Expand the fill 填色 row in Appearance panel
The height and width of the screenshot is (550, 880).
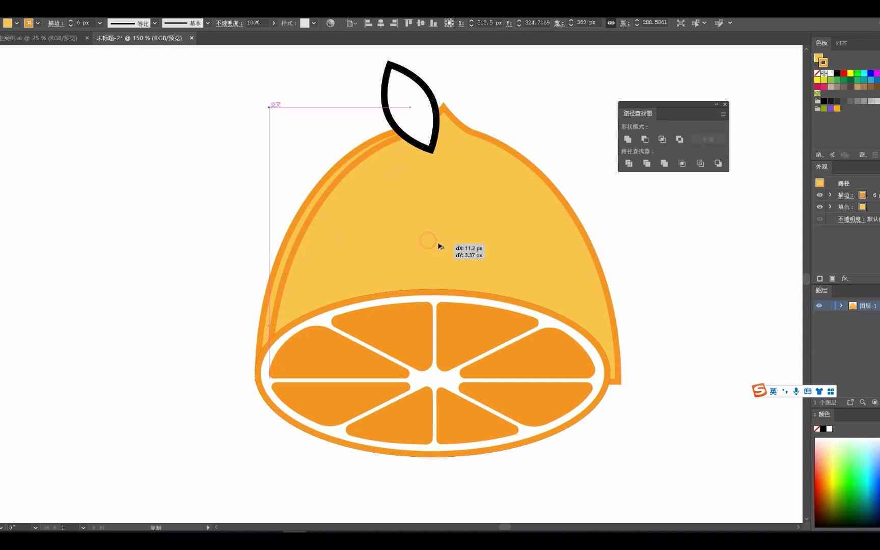tap(830, 207)
